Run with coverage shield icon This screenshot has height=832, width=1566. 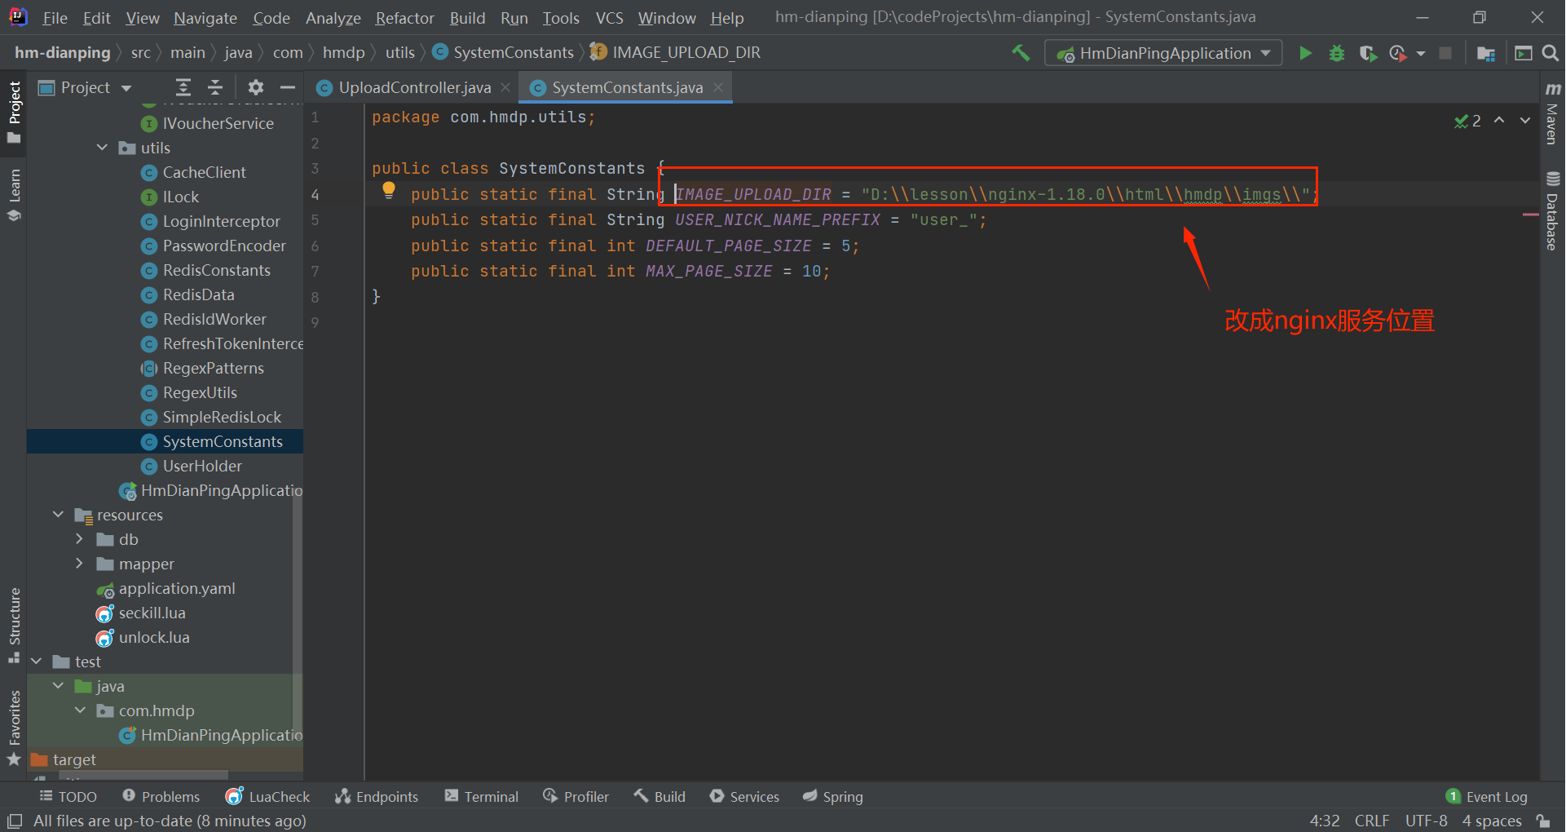(x=1368, y=53)
